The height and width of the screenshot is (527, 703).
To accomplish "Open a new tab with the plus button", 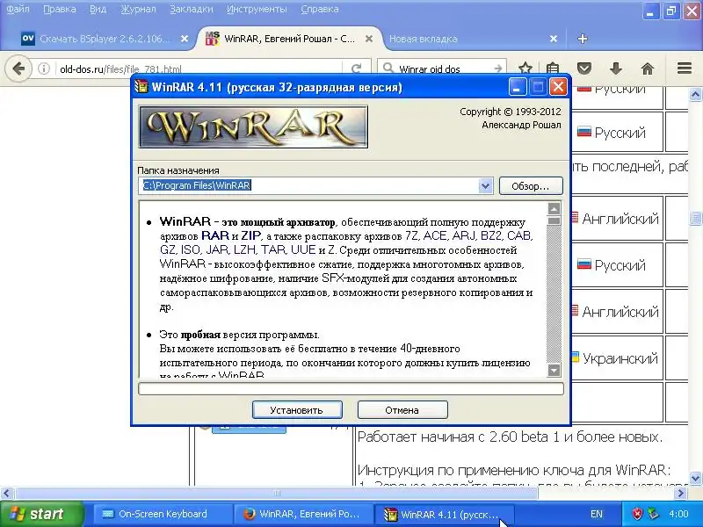I will click(583, 39).
